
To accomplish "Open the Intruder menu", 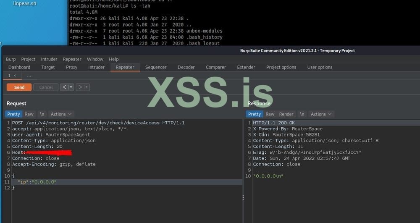I will (x=49, y=59).
